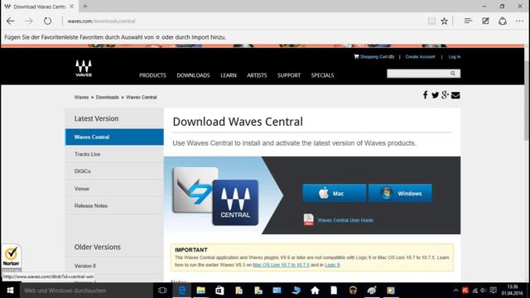The image size is (530, 298).
Task: Click the Log In link
Action: click(455, 57)
